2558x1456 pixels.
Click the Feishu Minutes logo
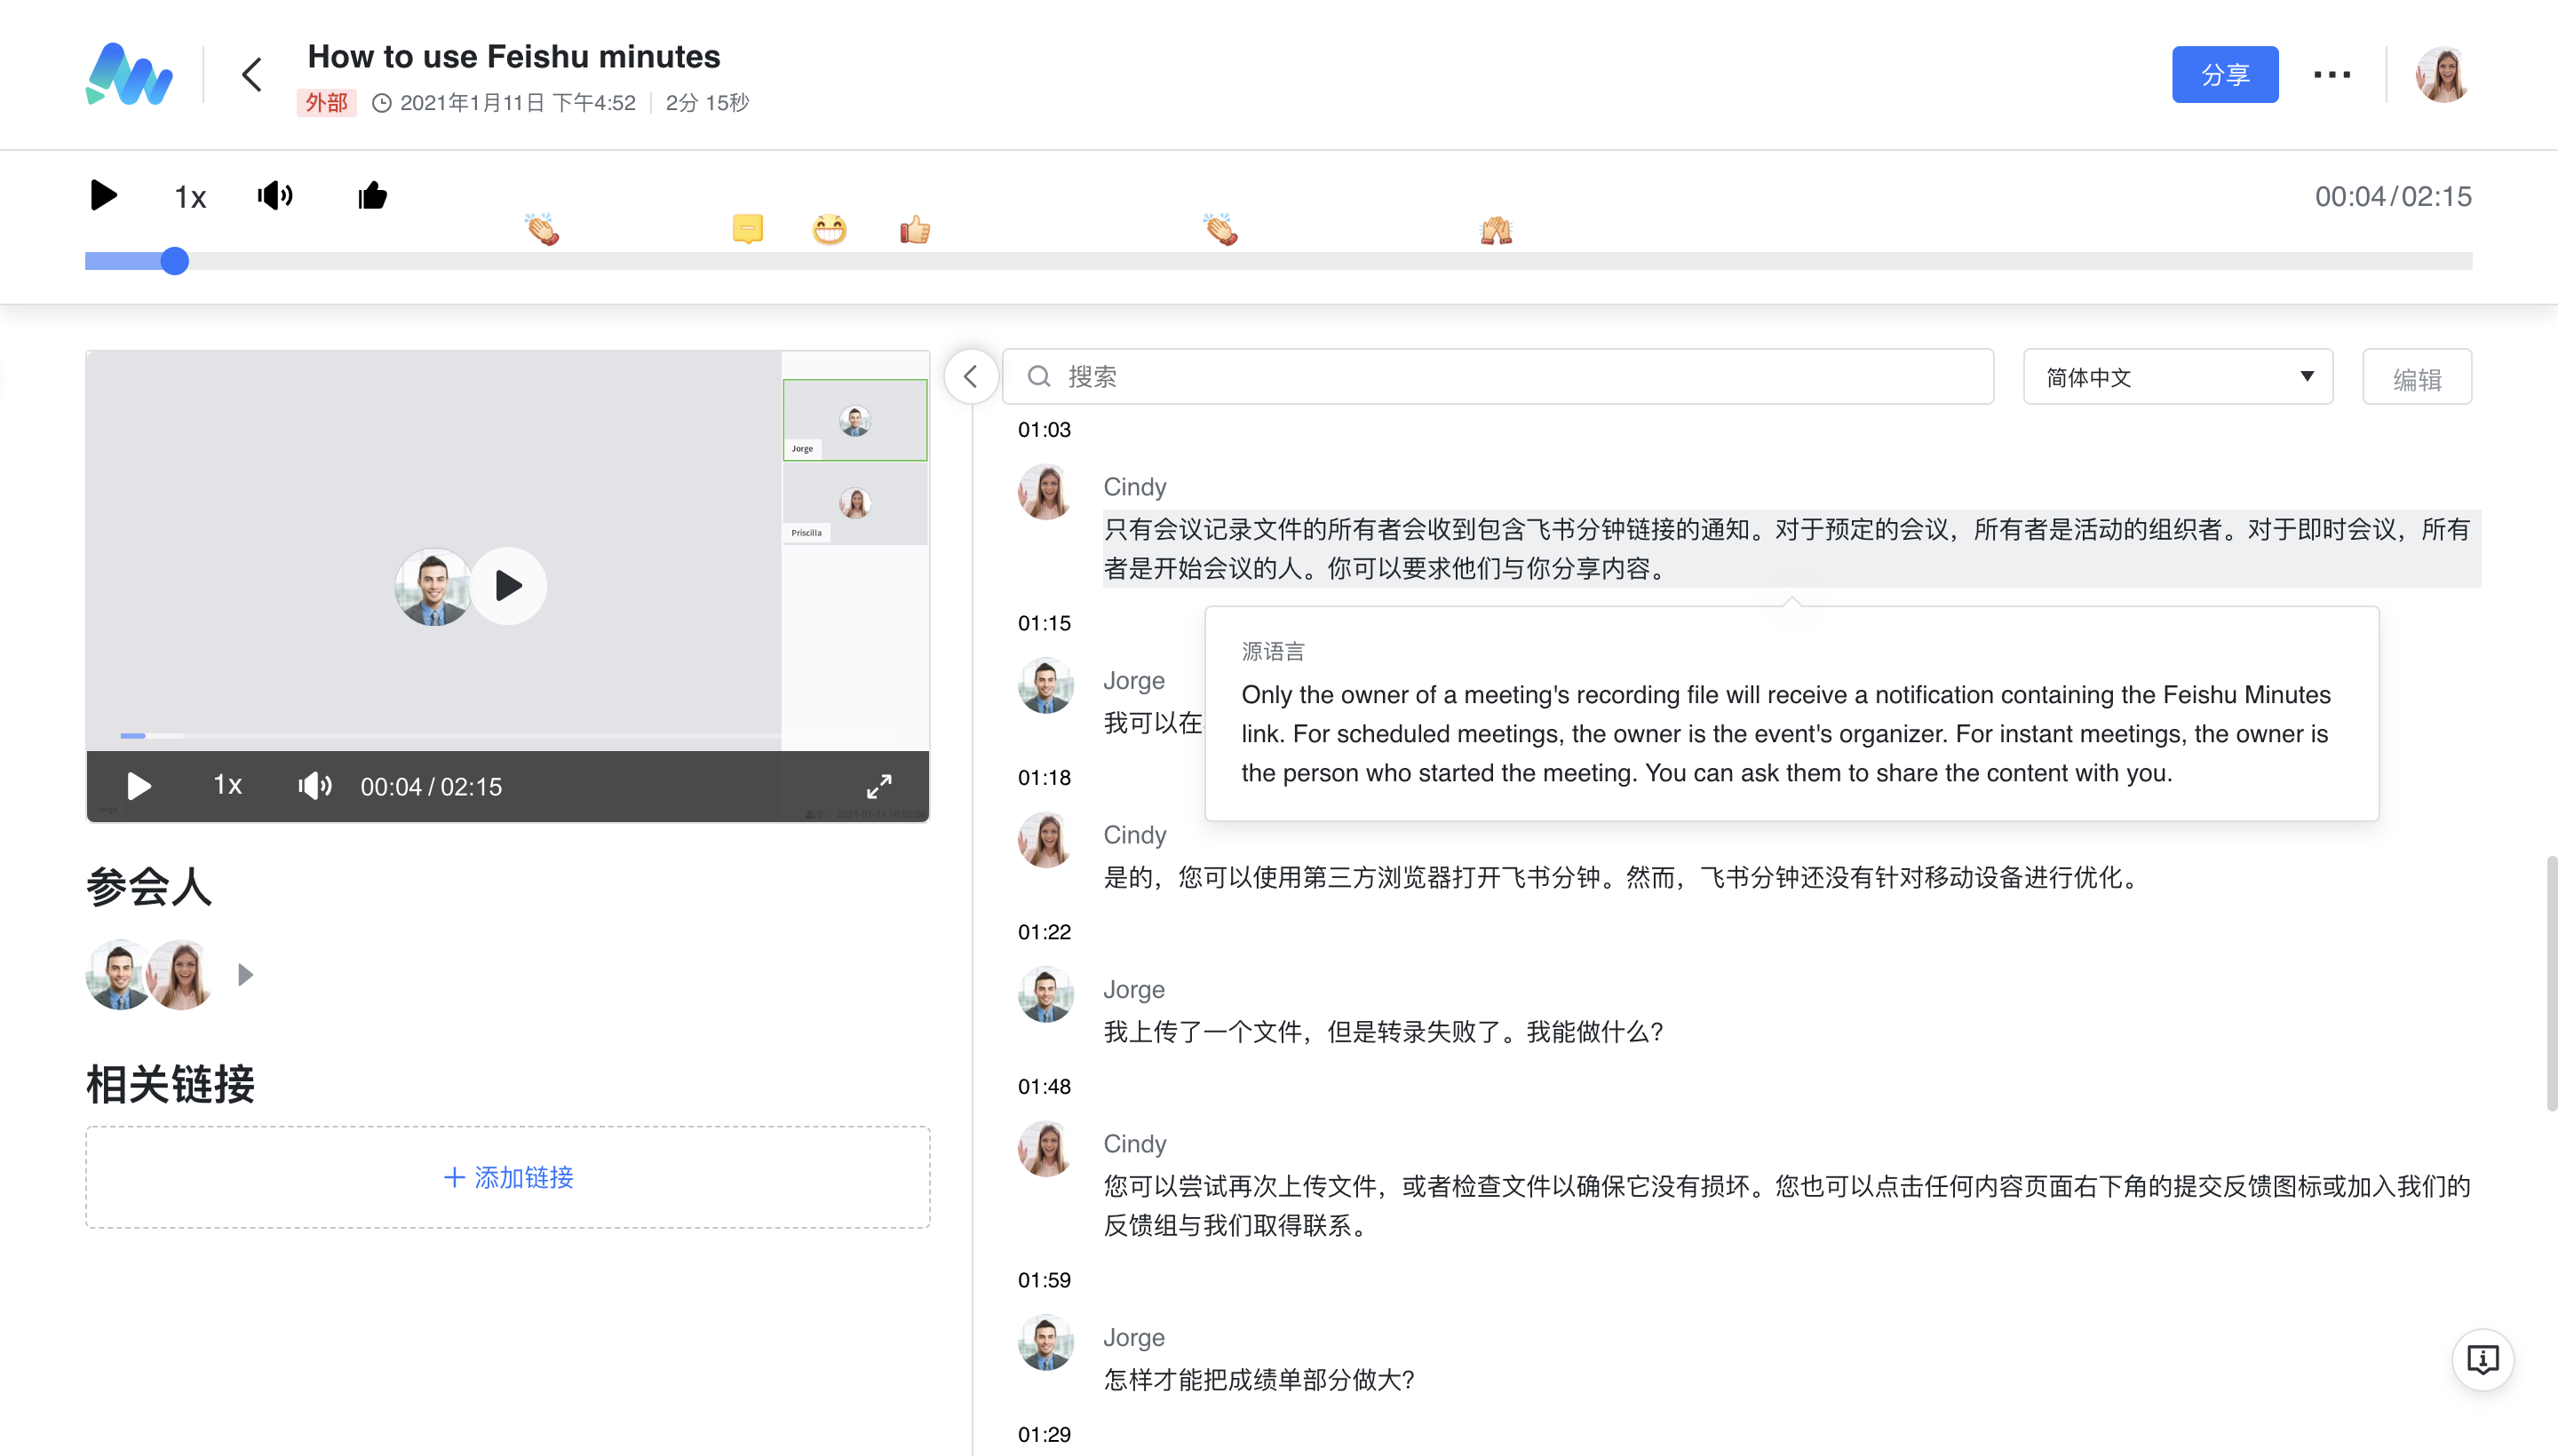tap(128, 74)
